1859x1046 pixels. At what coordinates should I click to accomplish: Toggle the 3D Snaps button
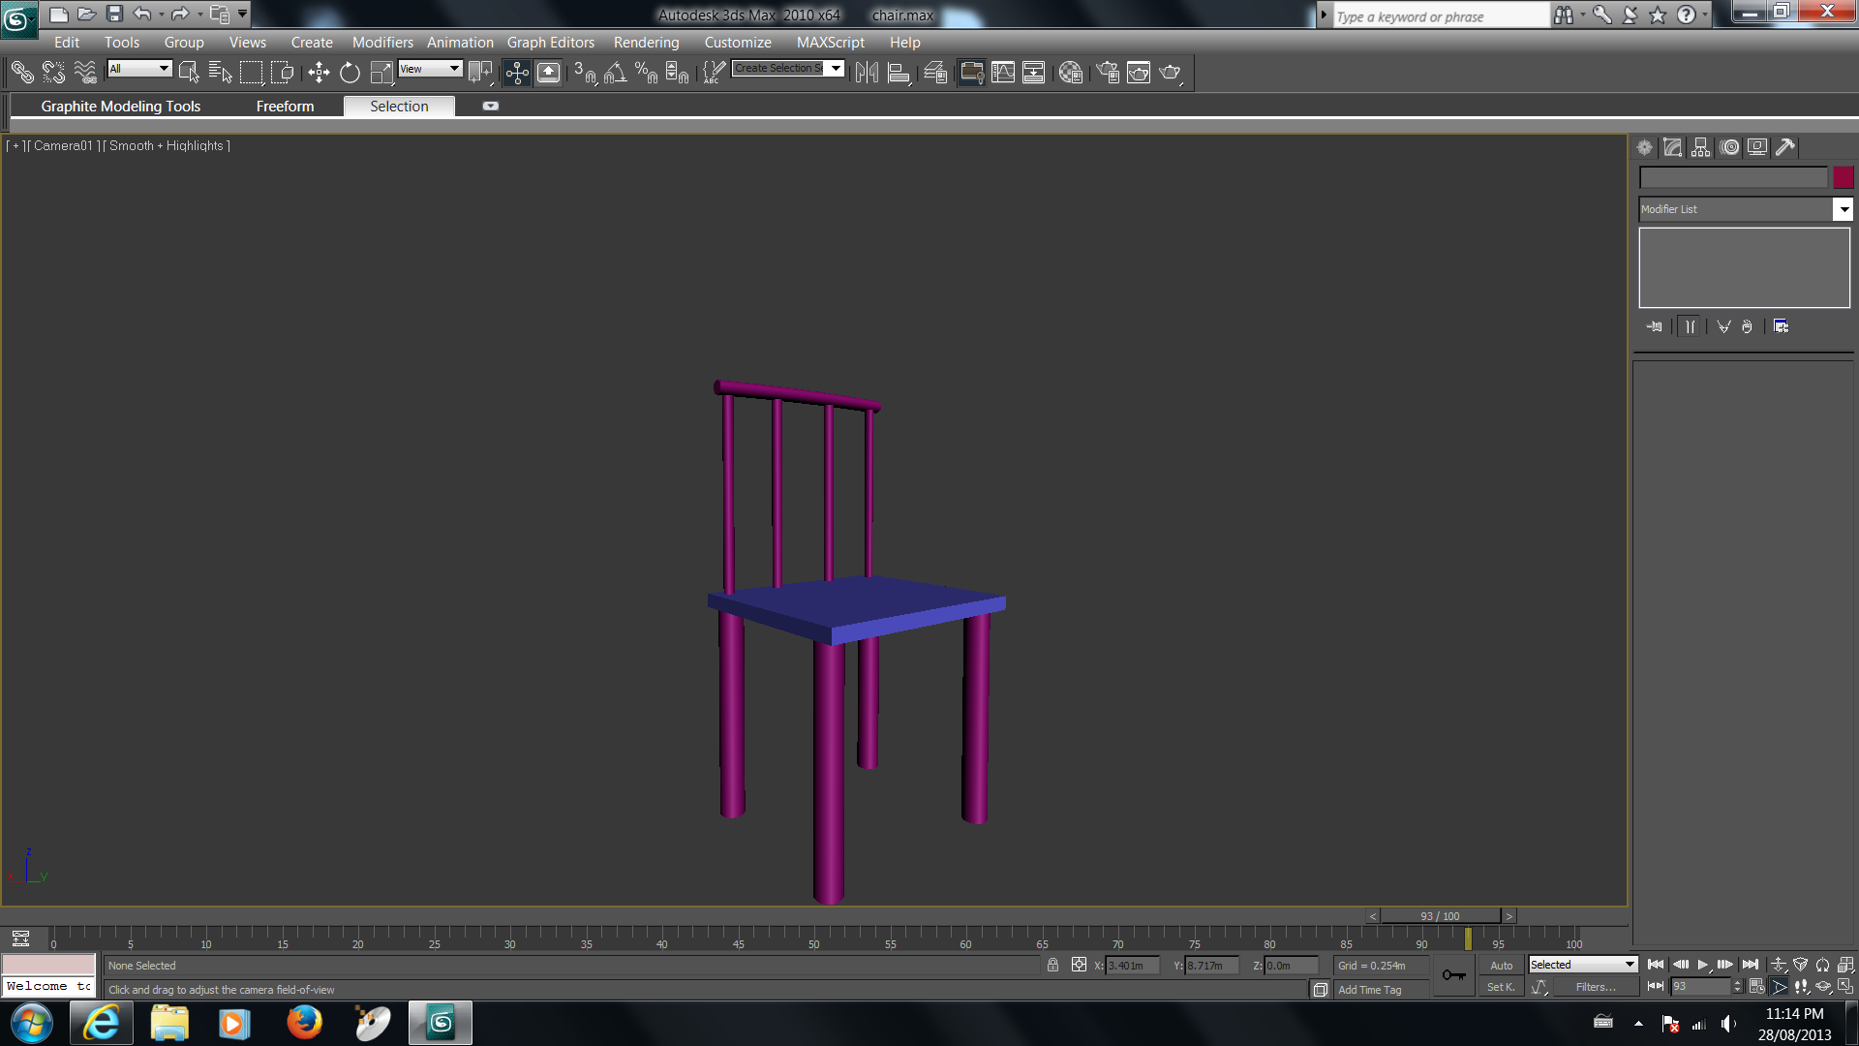(x=584, y=73)
